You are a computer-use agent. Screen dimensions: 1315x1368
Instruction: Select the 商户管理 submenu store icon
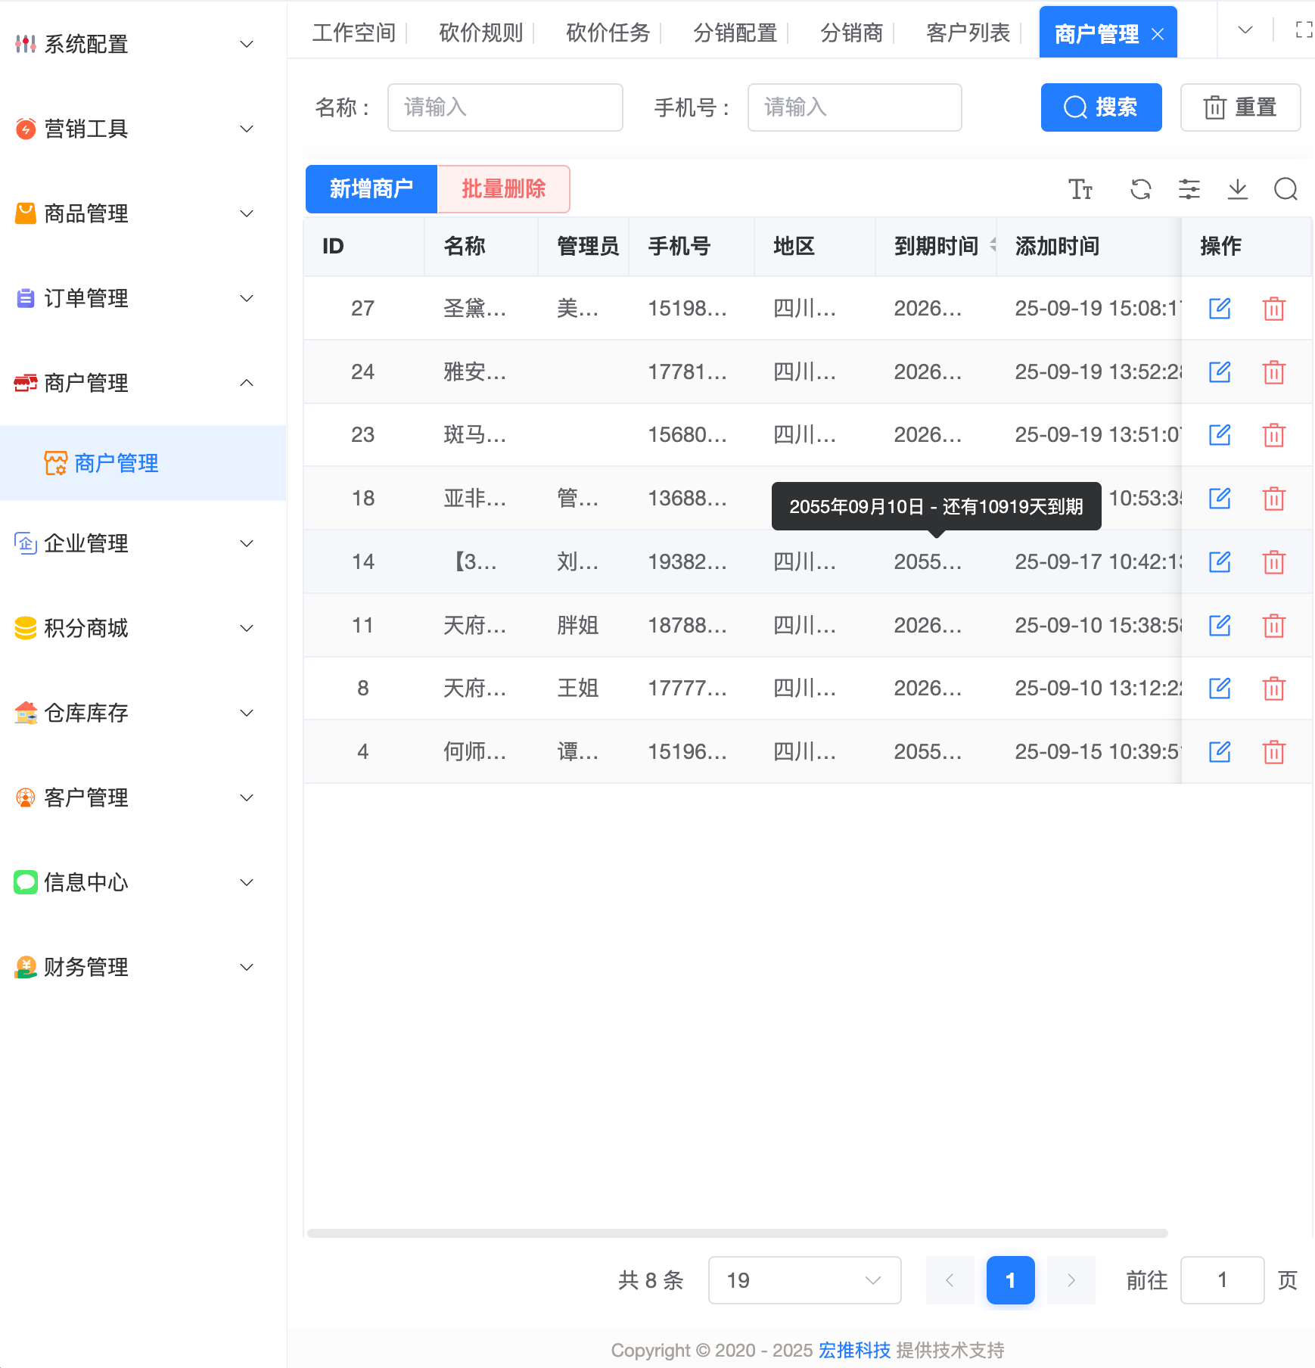[54, 462]
